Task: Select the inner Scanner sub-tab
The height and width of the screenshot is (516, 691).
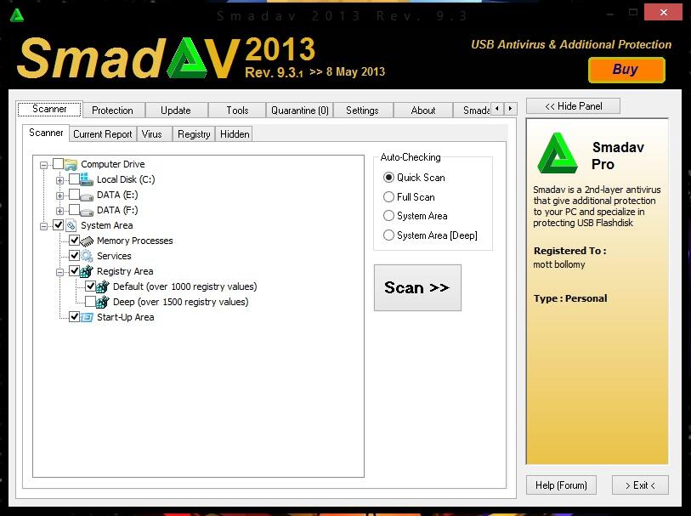Action: tap(46, 133)
